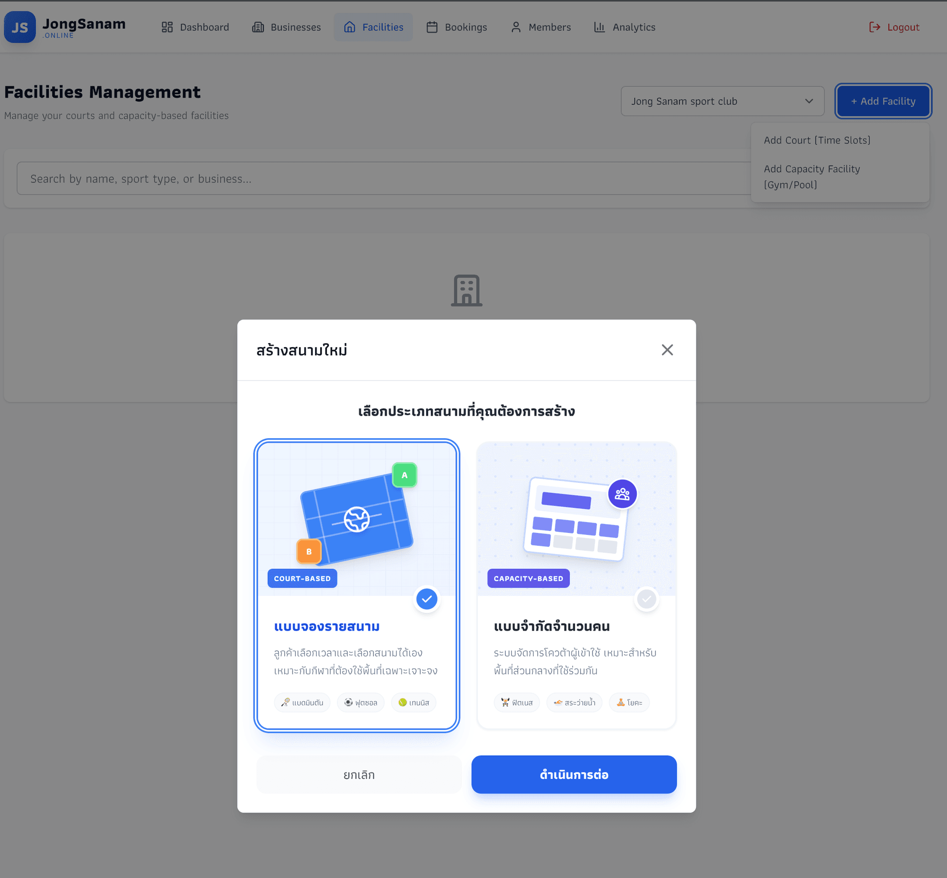Click the Businesses building icon
The image size is (947, 878).
(x=258, y=27)
